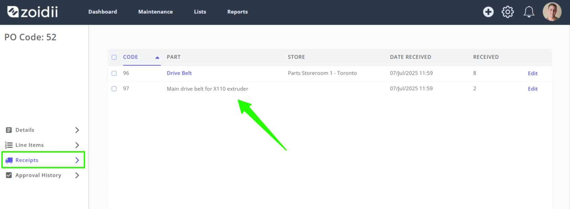Click the DATE RECEIVED column header
Screen dimensions: 570x209
click(410, 57)
